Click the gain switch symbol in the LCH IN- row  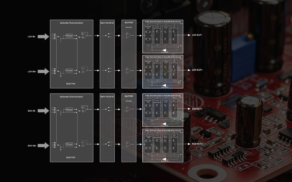(107, 35)
